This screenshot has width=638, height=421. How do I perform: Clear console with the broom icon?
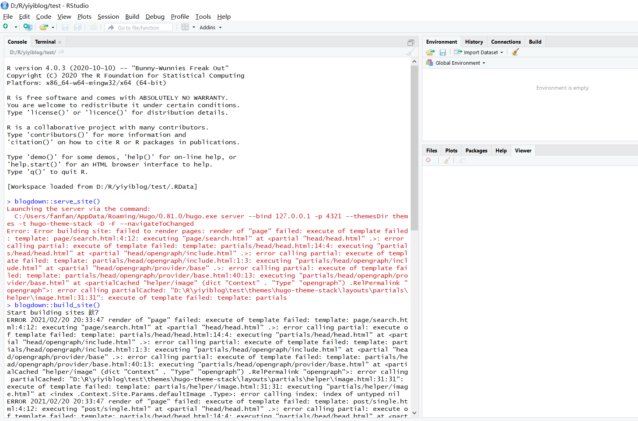coord(410,52)
